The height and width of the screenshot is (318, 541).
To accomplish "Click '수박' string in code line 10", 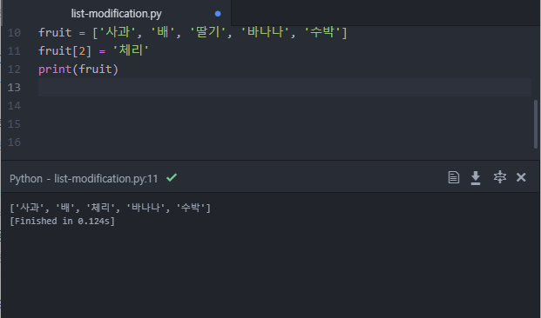I will click(322, 32).
